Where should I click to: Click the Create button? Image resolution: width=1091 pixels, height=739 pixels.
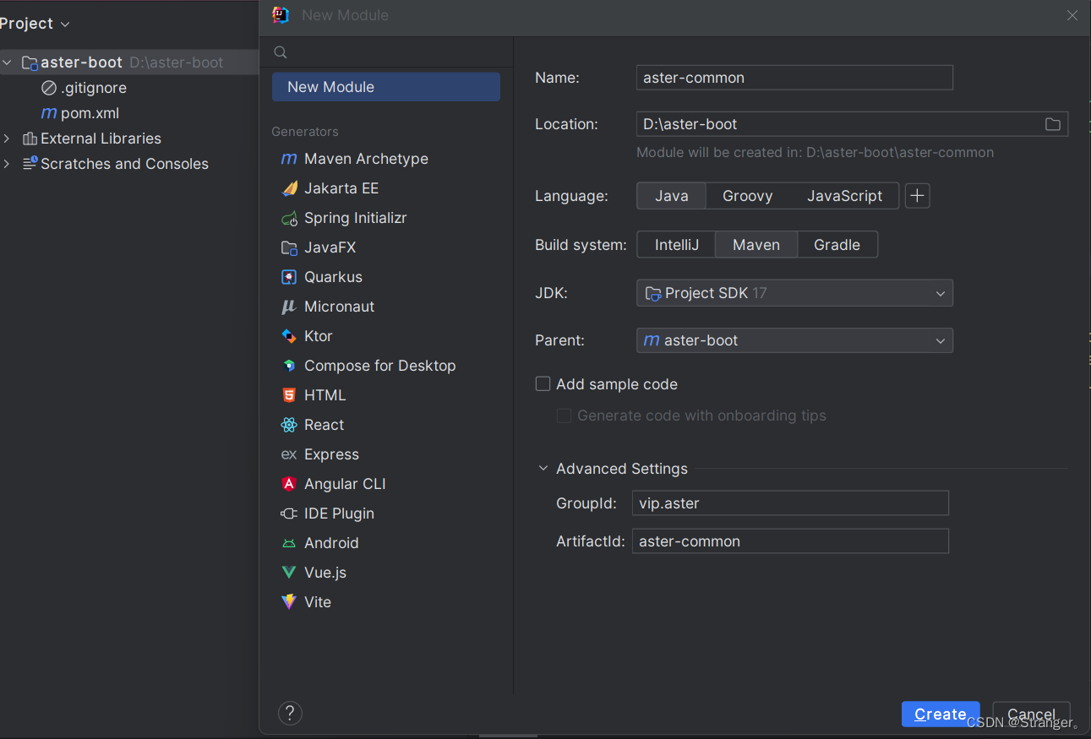click(x=941, y=714)
